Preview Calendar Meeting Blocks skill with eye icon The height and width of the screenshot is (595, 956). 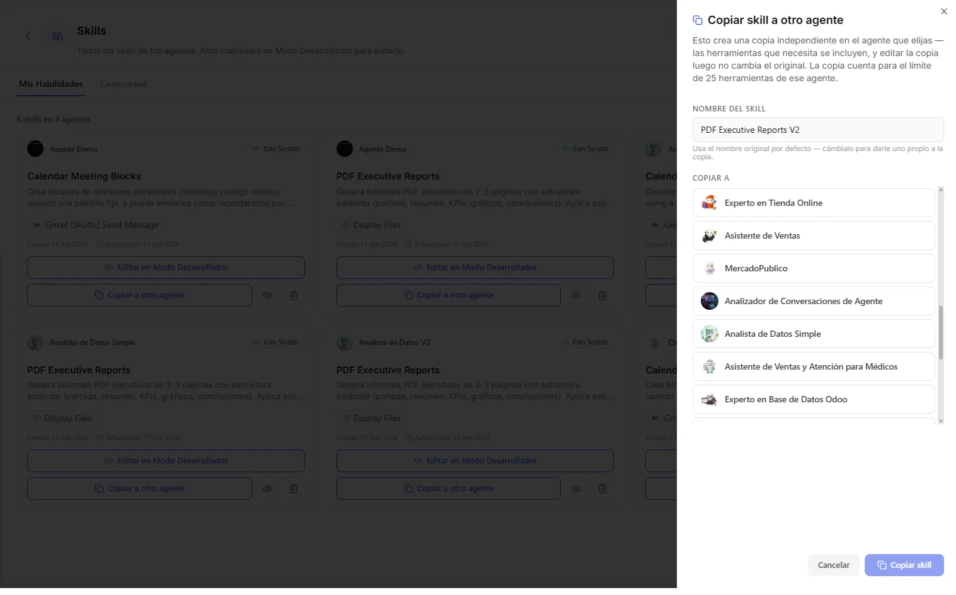(267, 295)
